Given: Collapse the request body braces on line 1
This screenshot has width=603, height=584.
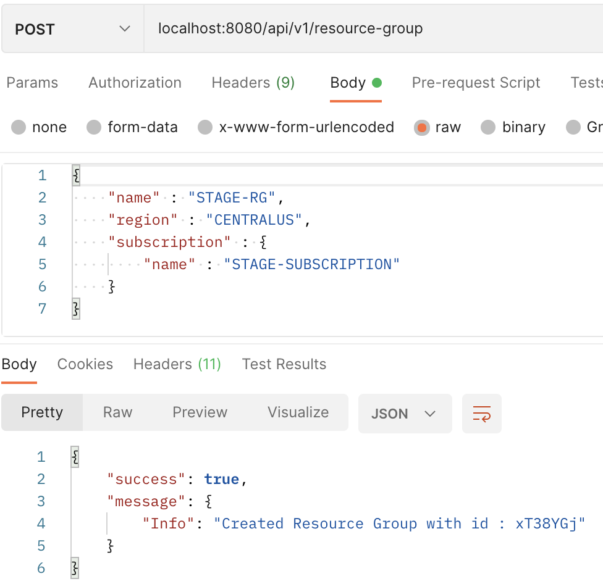Looking at the screenshot, I should [75, 175].
